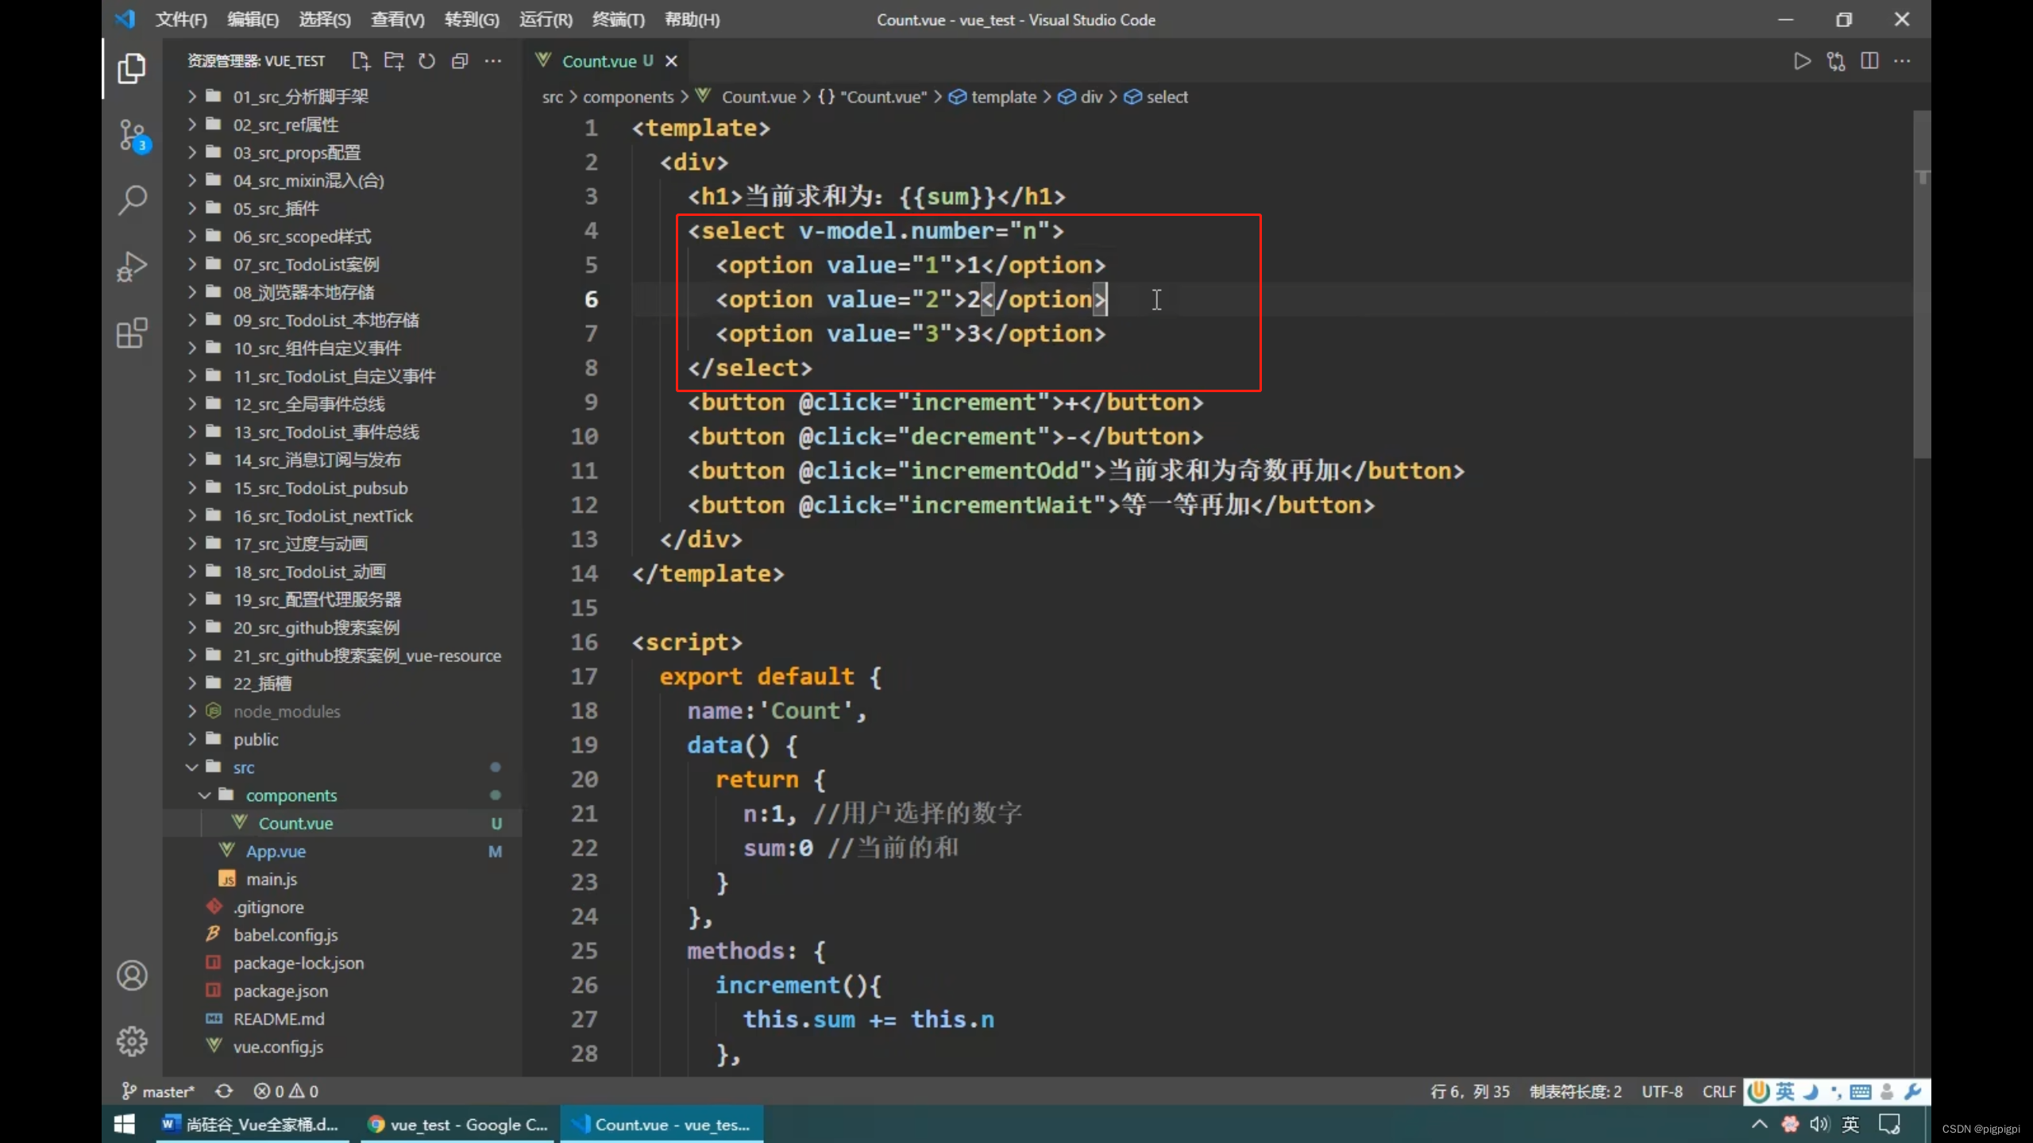Expand the 22_插槽 folder
The width and height of the screenshot is (2033, 1143).
343,683
